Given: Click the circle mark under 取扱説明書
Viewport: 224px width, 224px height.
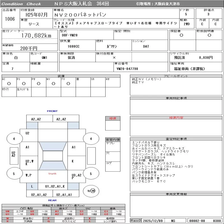Looking at the screenshot, I should (x=209, y=35).
